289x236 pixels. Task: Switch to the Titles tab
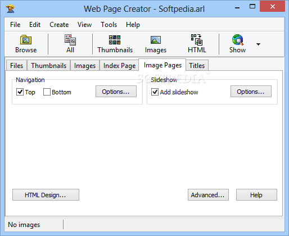click(x=197, y=66)
